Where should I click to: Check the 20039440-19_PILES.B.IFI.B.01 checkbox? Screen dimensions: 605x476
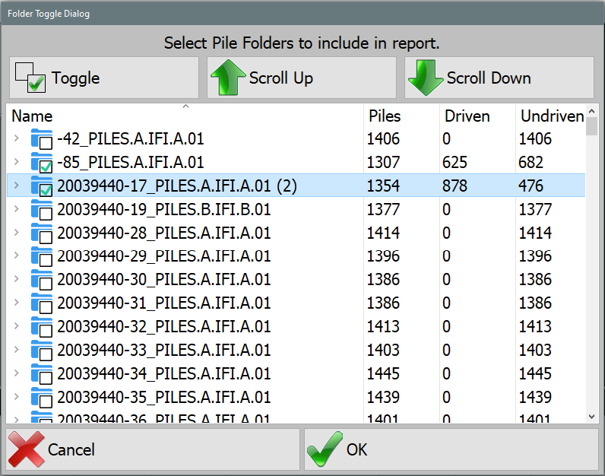tap(46, 214)
